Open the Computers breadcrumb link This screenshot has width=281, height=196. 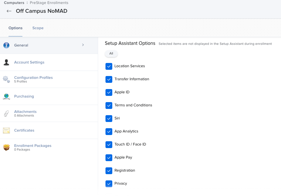(x=13, y=3)
